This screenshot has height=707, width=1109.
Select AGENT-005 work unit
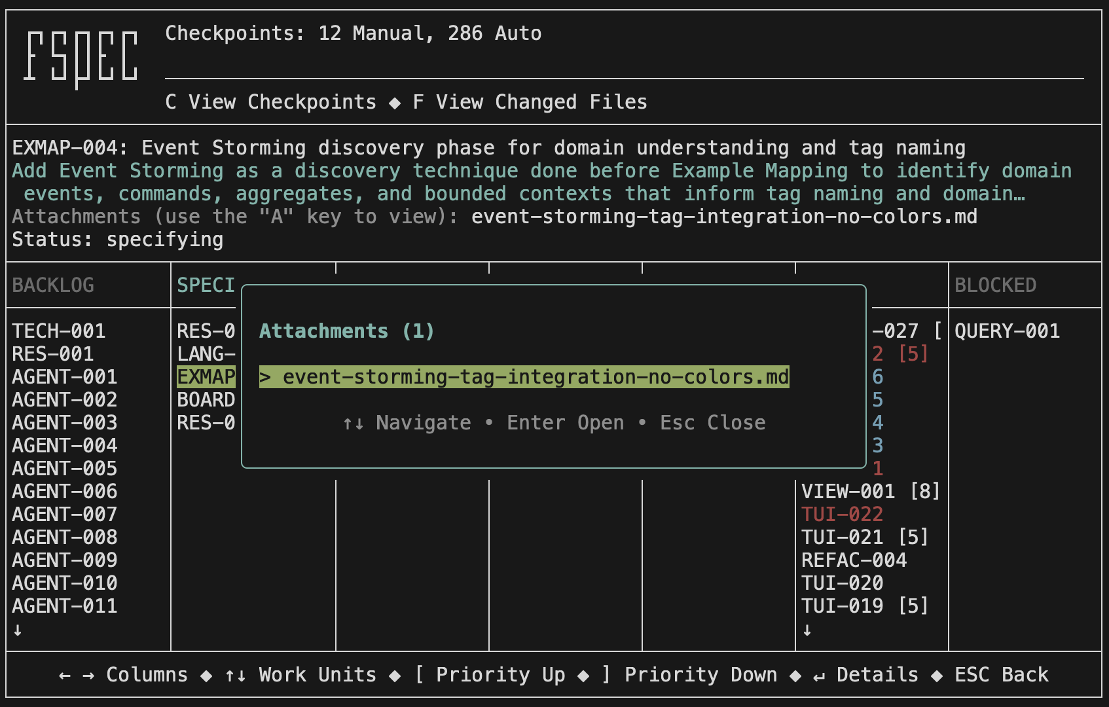[65, 469]
